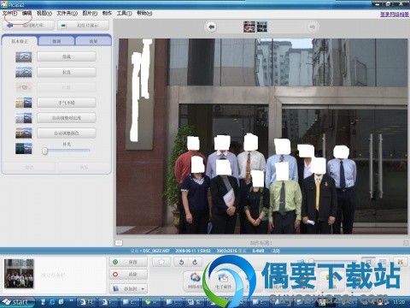The width and height of the screenshot is (410, 308).
Task: Switch to the 效果 tab
Action: click(93, 41)
